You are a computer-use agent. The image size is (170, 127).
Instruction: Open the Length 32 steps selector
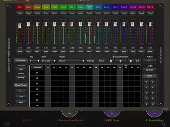[149, 70]
